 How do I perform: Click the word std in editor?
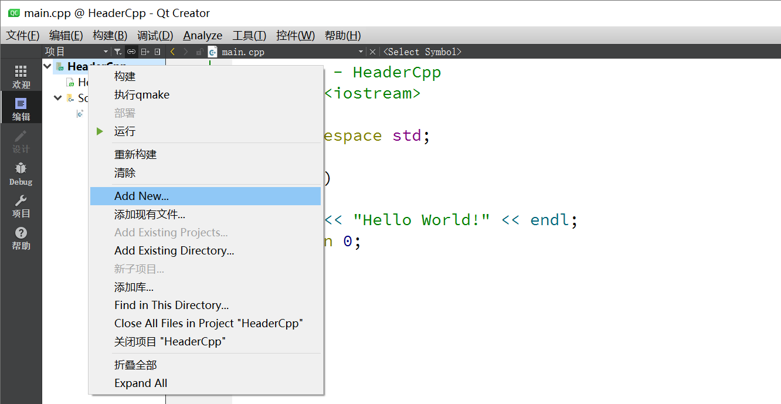click(406, 135)
